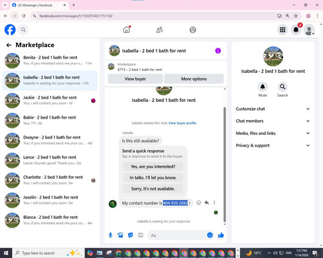The image size is (323, 258).
Task: Open a new Chrome tab
Action: click(74, 5)
